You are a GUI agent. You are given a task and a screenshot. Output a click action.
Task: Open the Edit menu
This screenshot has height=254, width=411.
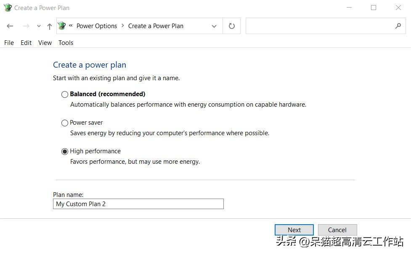click(x=26, y=43)
